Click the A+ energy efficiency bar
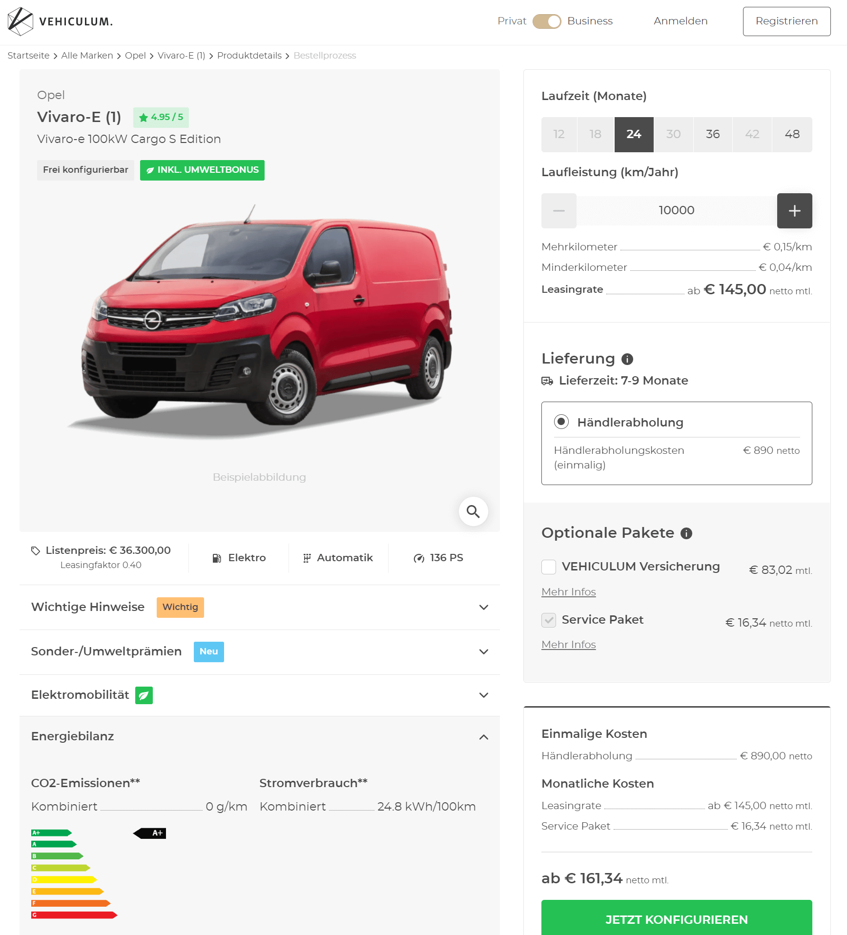The height and width of the screenshot is (935, 847). point(51,833)
